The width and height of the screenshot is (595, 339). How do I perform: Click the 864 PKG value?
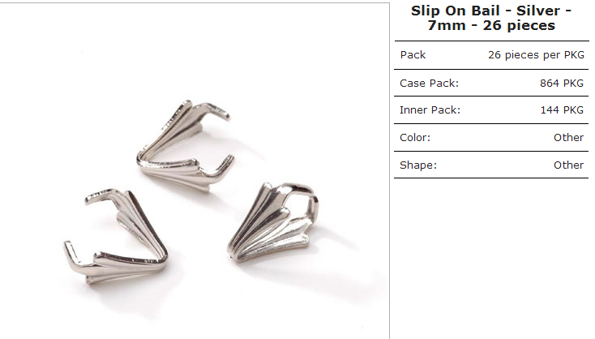[562, 84]
